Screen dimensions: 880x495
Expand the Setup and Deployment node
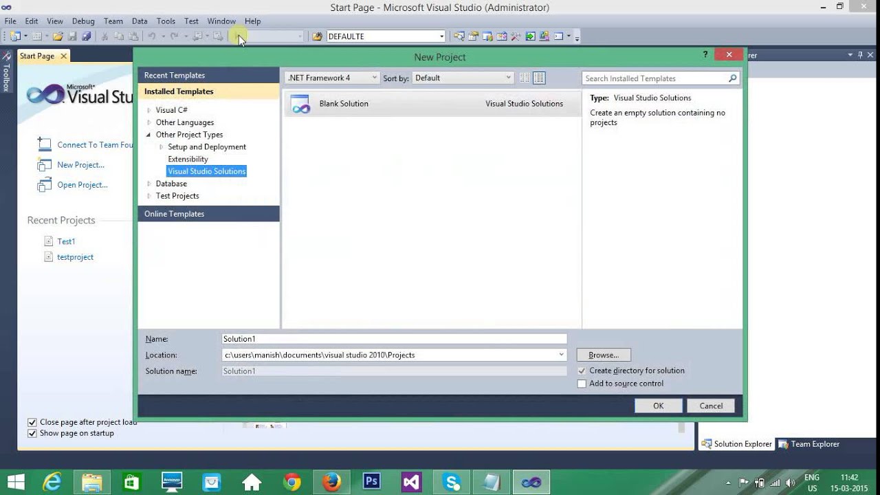pos(162,147)
